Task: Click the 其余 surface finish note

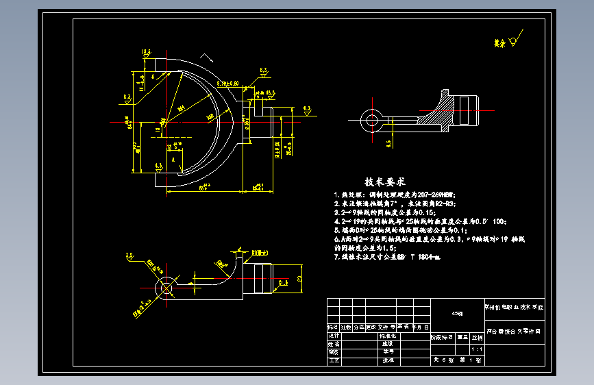Action: pyautogui.click(x=499, y=44)
